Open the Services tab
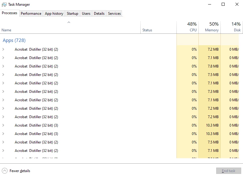The width and height of the screenshot is (243, 176). pyautogui.click(x=114, y=14)
